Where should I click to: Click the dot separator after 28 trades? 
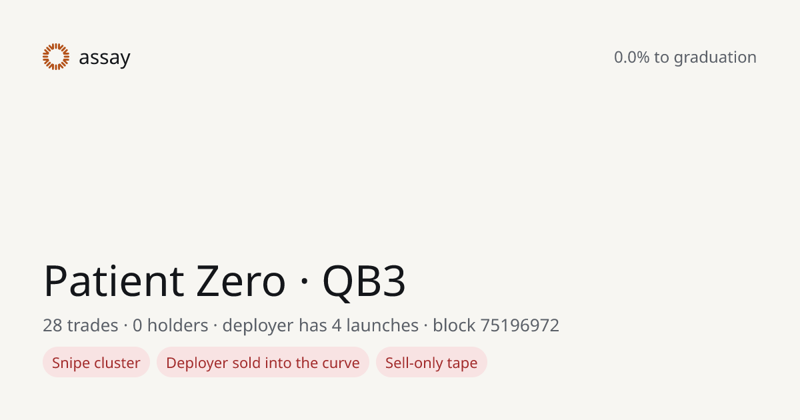point(125,326)
